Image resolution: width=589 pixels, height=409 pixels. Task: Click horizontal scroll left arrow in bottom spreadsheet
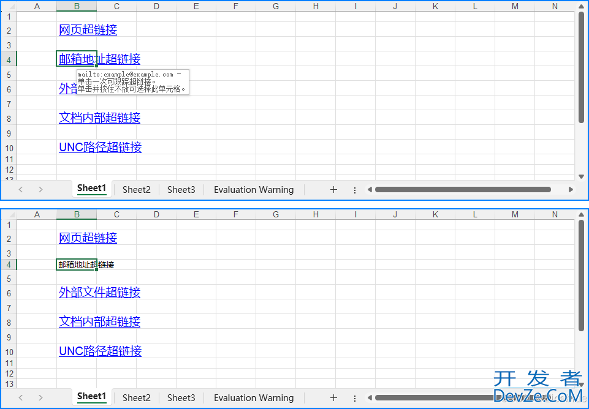(x=370, y=398)
